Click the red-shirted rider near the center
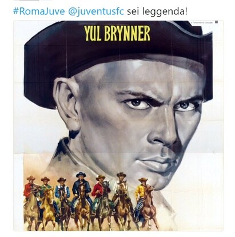The width and height of the screenshot is (235, 237). (99, 188)
